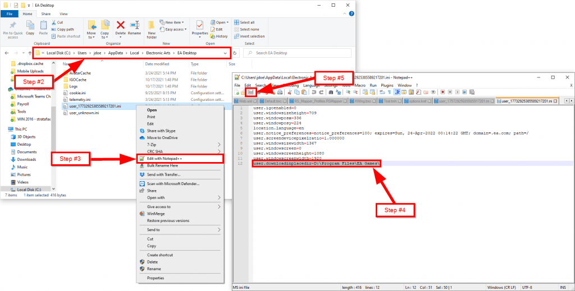Expand the address bar history dropdown
Viewport: 575px width, 291px height.
coord(225,53)
